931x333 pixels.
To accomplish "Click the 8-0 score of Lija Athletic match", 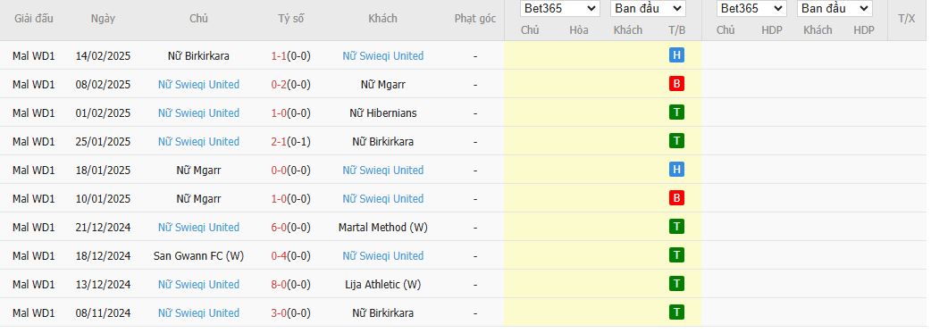I will click(279, 284).
